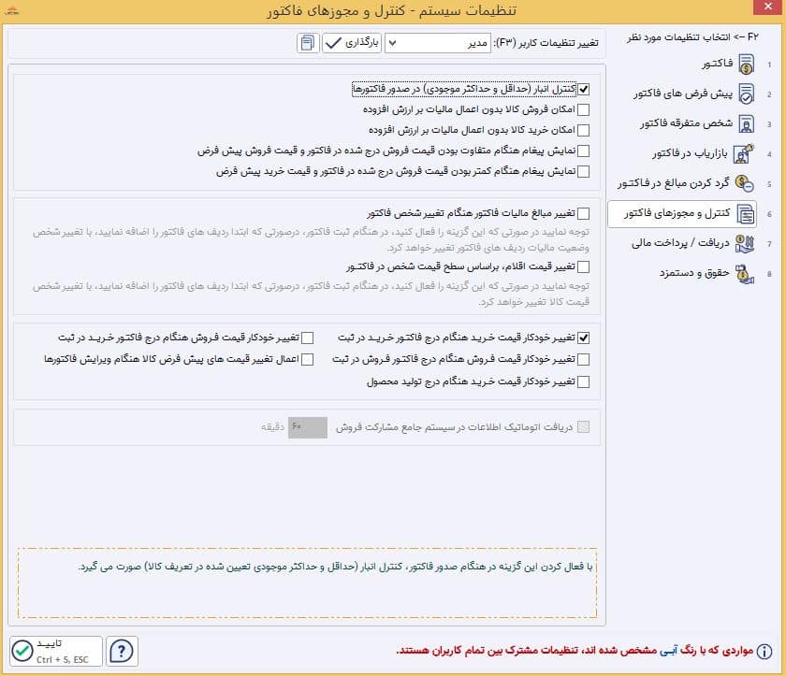Viewport: 786px width, 676px height.
Task: Click the minutes field showing ۶۰
Action: 308,427
